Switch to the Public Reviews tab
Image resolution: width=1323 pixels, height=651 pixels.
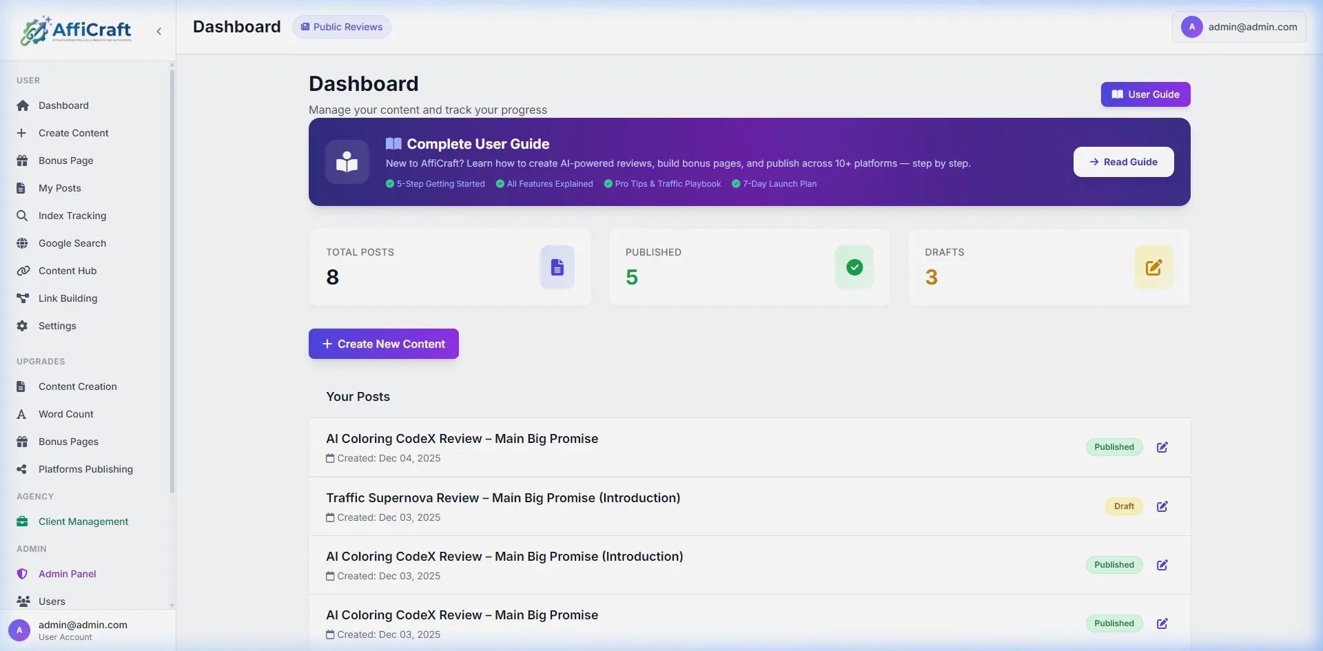pos(342,26)
